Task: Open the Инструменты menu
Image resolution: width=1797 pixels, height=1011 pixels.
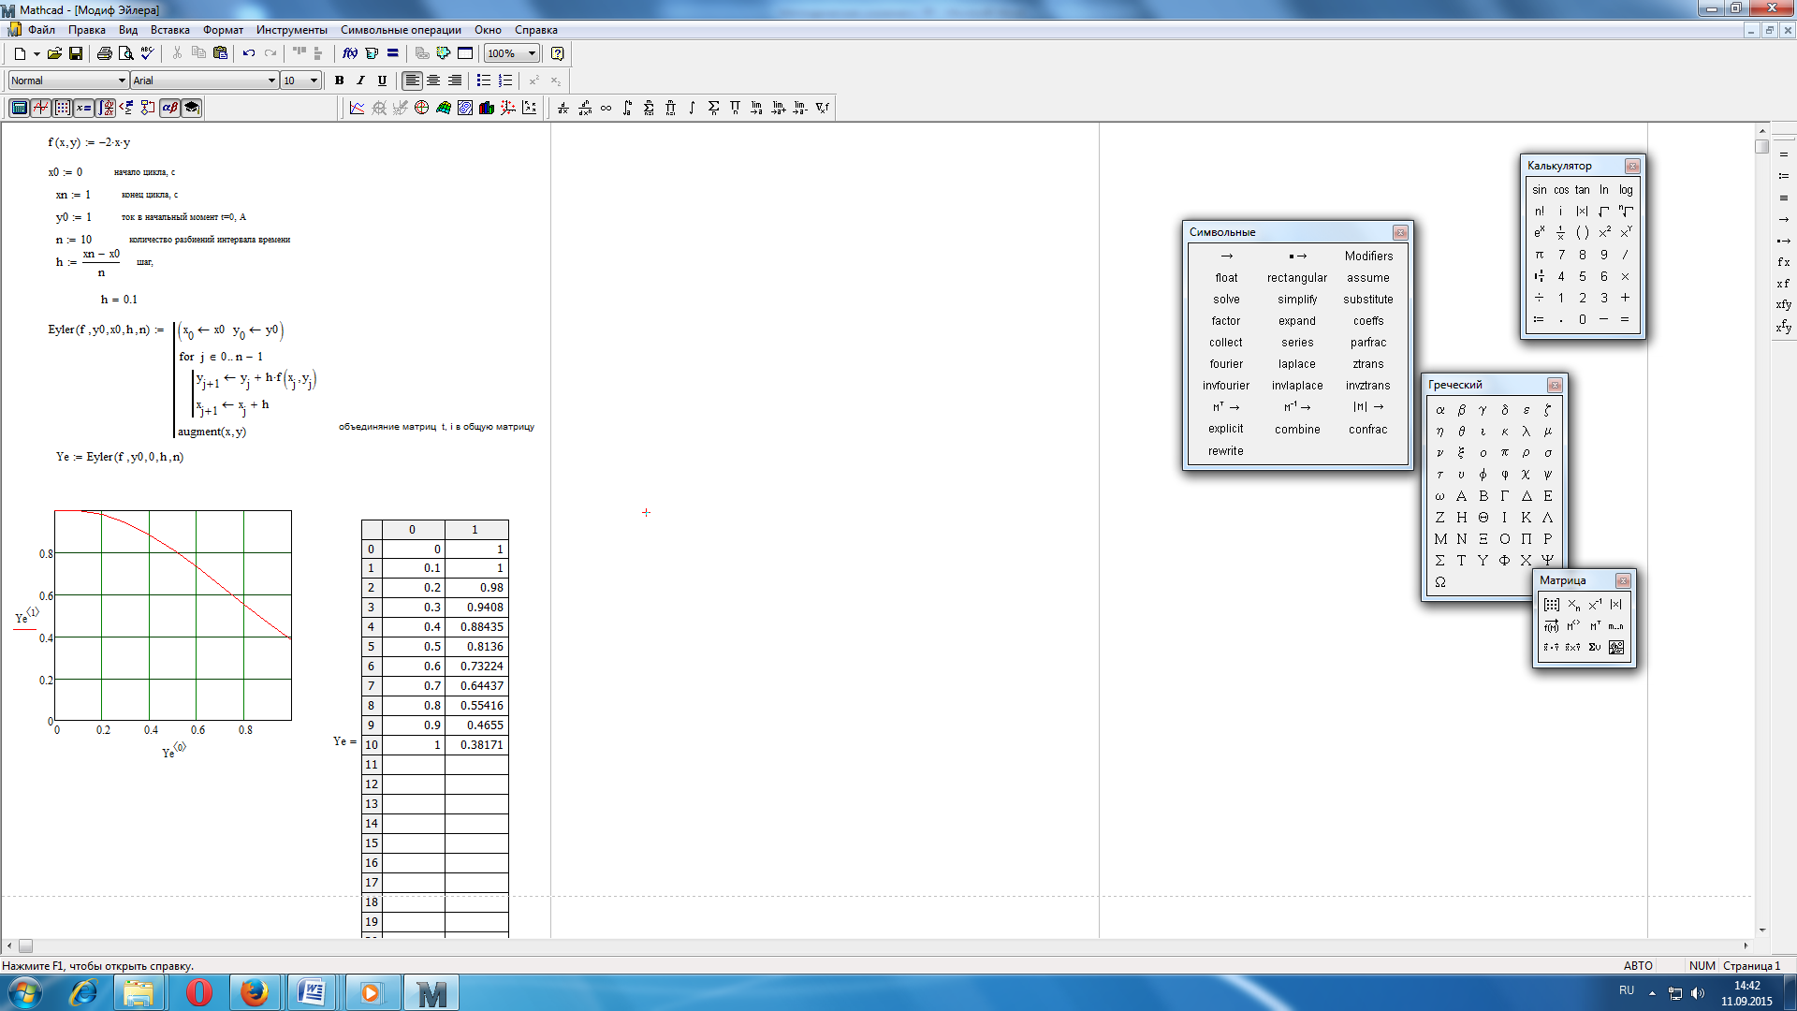Action: [292, 30]
